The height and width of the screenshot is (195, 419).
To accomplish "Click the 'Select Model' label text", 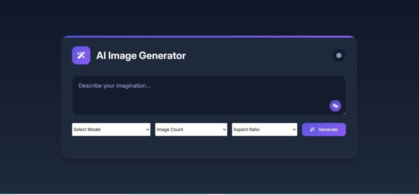I will (x=87, y=130).
